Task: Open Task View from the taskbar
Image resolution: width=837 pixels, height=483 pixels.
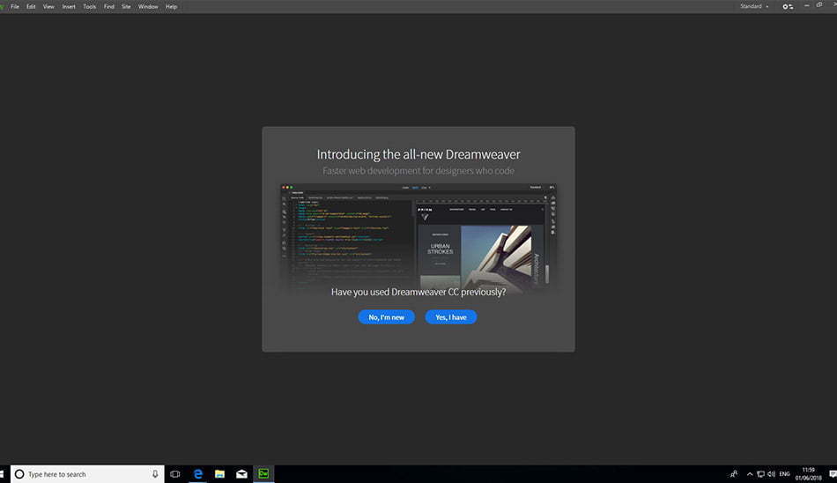Action: [175, 474]
